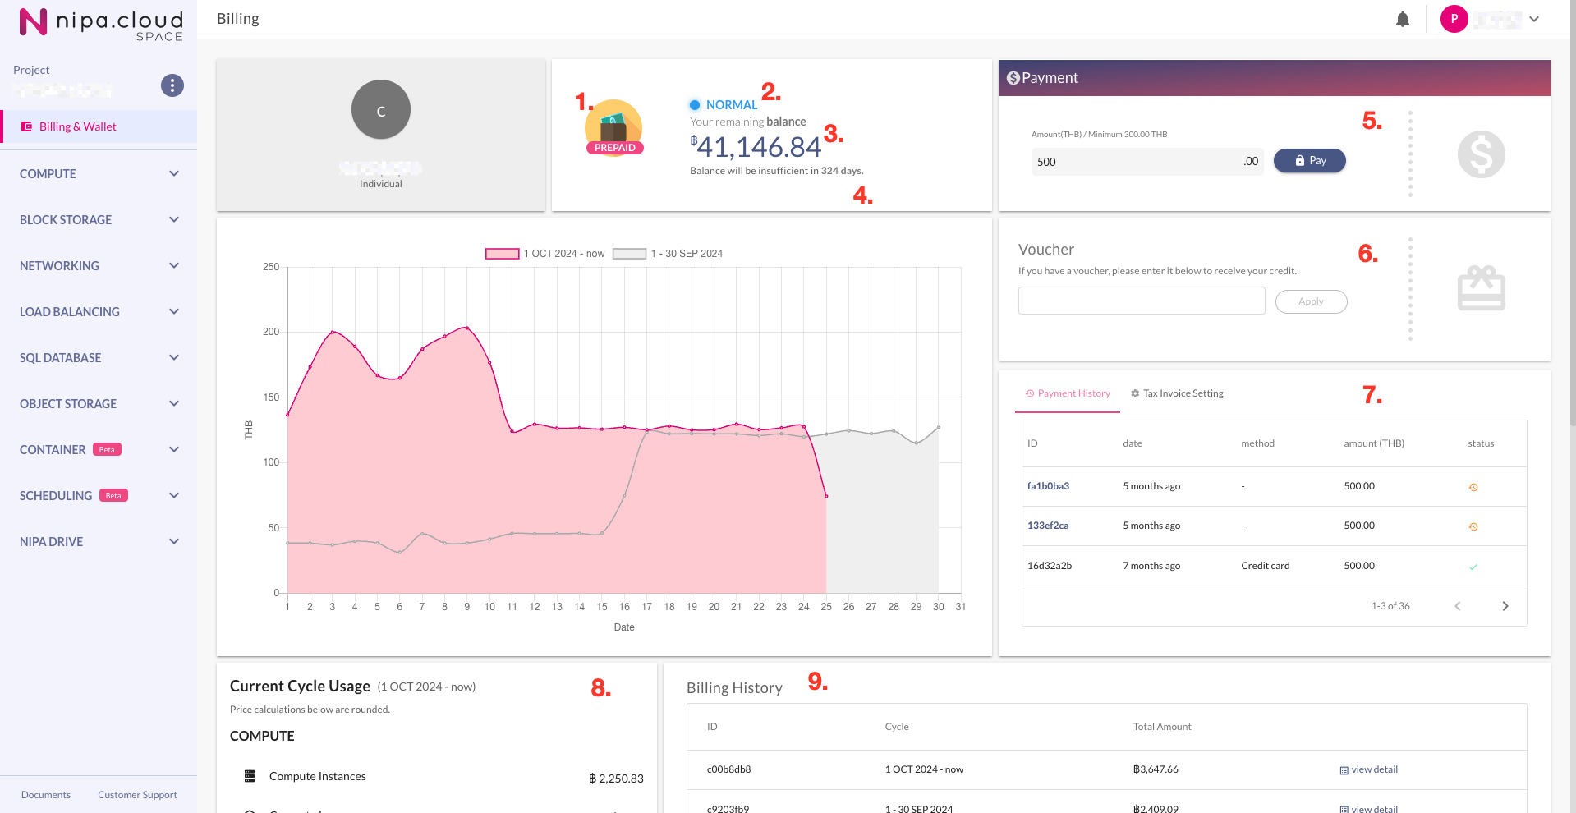Click the gift voucher icon

coord(1482,287)
